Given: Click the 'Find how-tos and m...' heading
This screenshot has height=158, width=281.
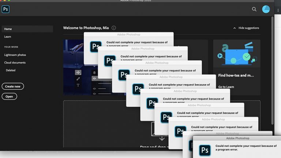Looking at the screenshot, I should pos(236,75).
